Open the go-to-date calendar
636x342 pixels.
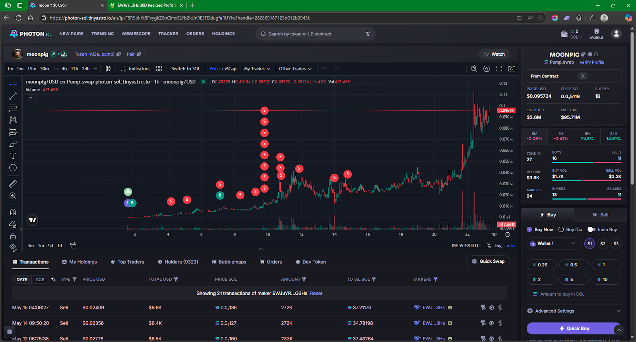(73, 245)
